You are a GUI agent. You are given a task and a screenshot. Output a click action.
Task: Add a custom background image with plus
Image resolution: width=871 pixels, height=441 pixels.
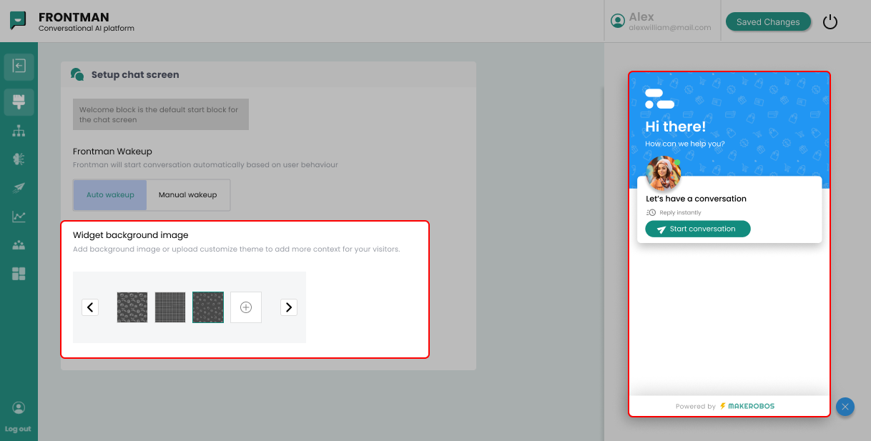(246, 307)
